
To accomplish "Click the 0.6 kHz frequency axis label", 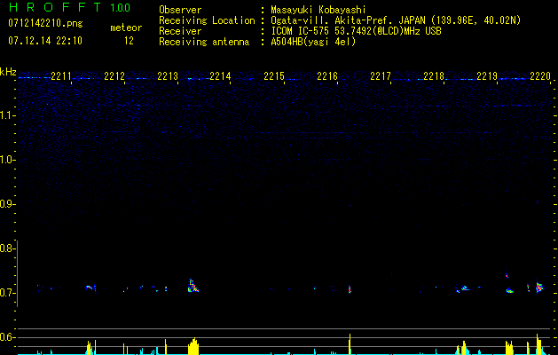I will click(x=7, y=337).
